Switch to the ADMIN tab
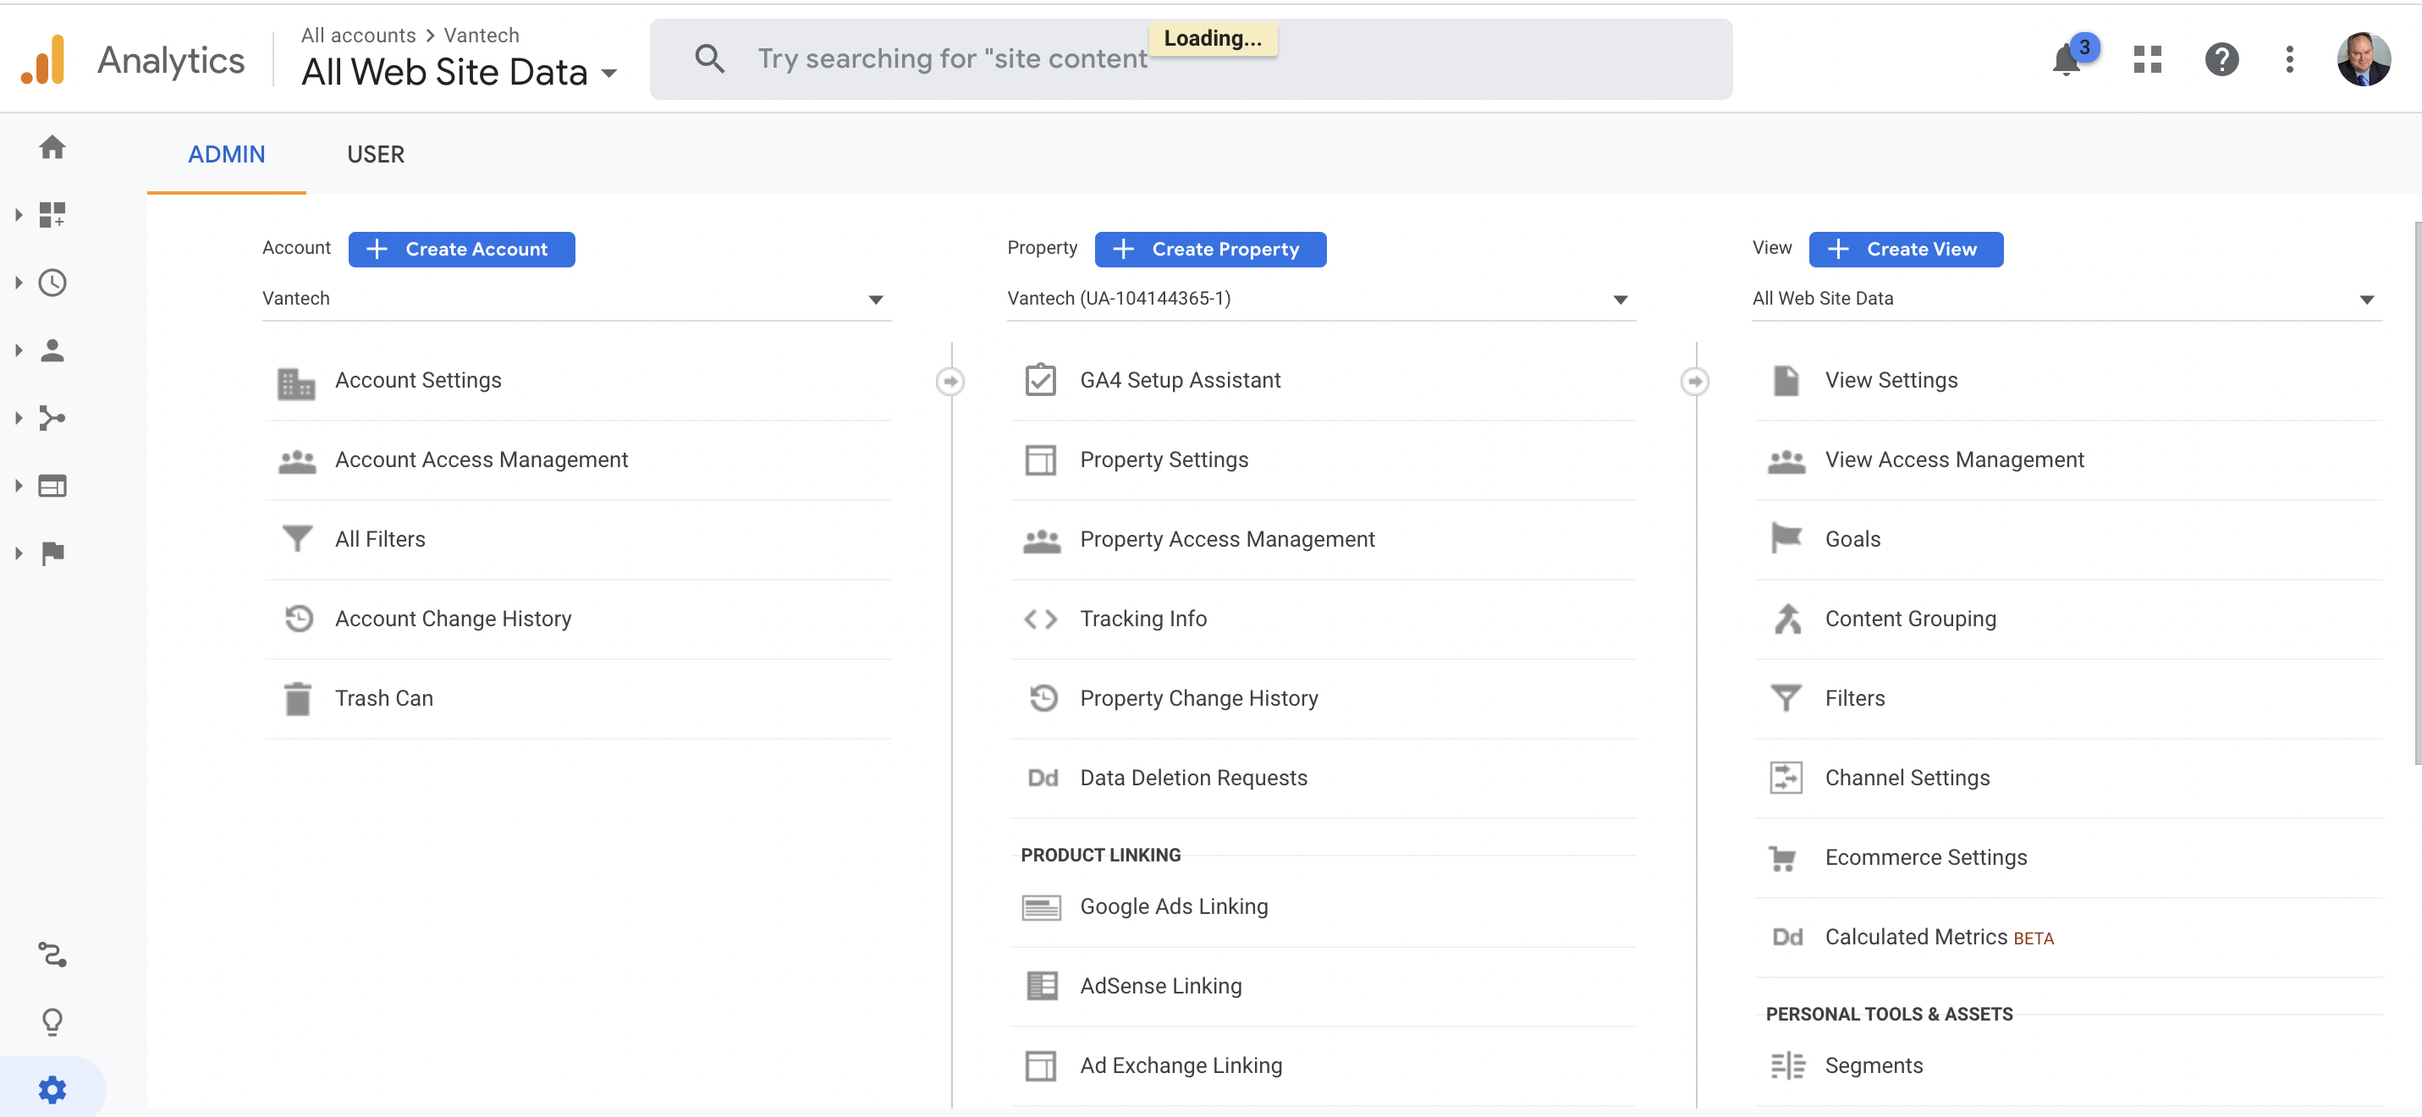This screenshot has width=2422, height=1117. [x=227, y=154]
